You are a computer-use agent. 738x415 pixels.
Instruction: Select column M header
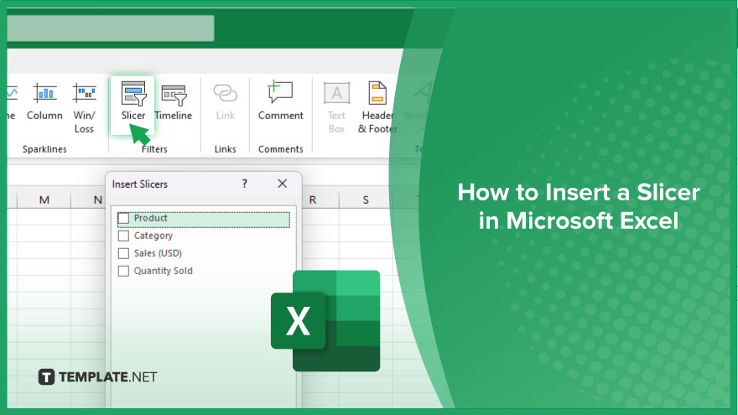click(44, 200)
